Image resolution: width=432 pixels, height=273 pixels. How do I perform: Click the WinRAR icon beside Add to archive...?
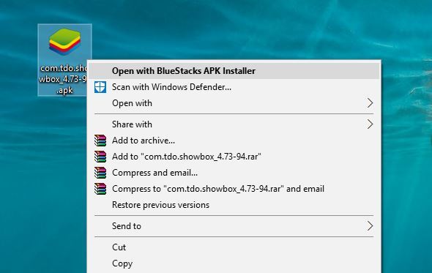pos(100,141)
